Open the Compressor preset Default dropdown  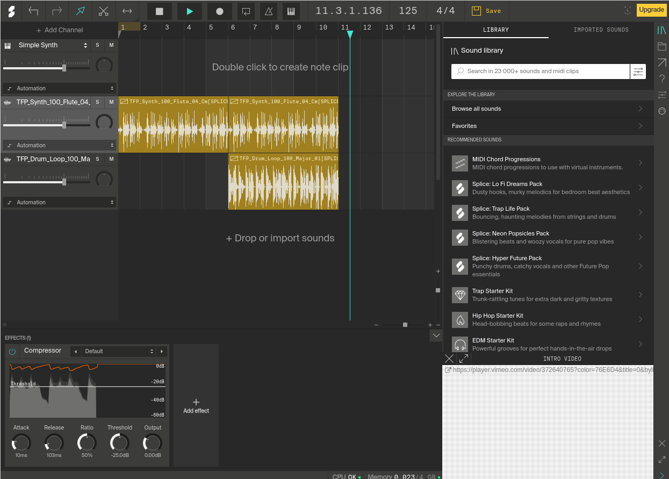[x=119, y=351]
